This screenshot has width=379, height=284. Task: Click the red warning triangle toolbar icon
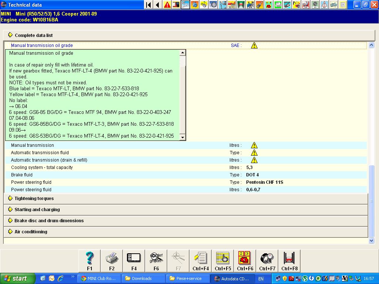click(x=167, y=5)
